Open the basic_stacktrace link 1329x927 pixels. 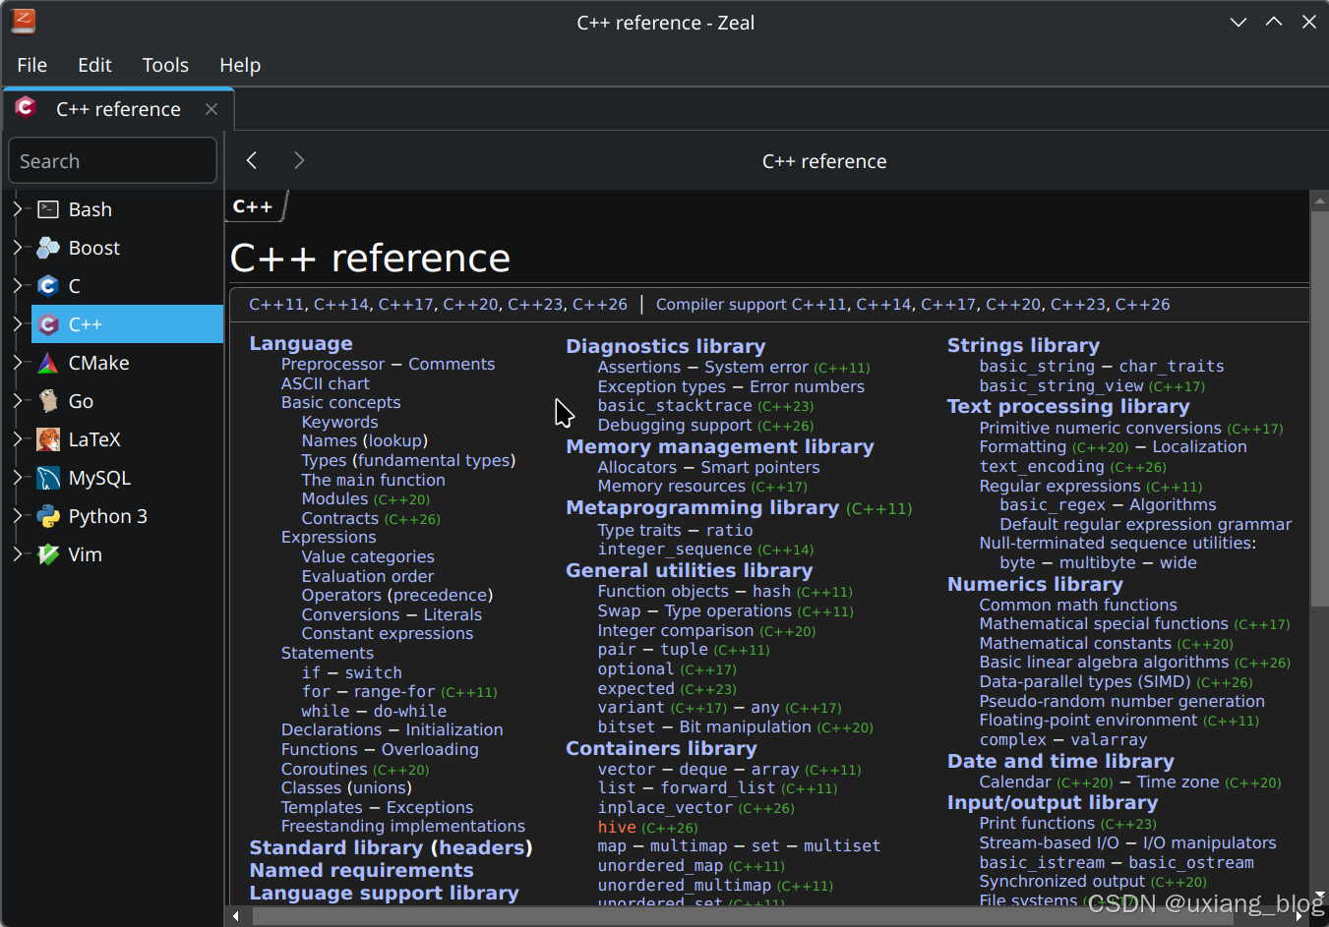click(x=675, y=405)
